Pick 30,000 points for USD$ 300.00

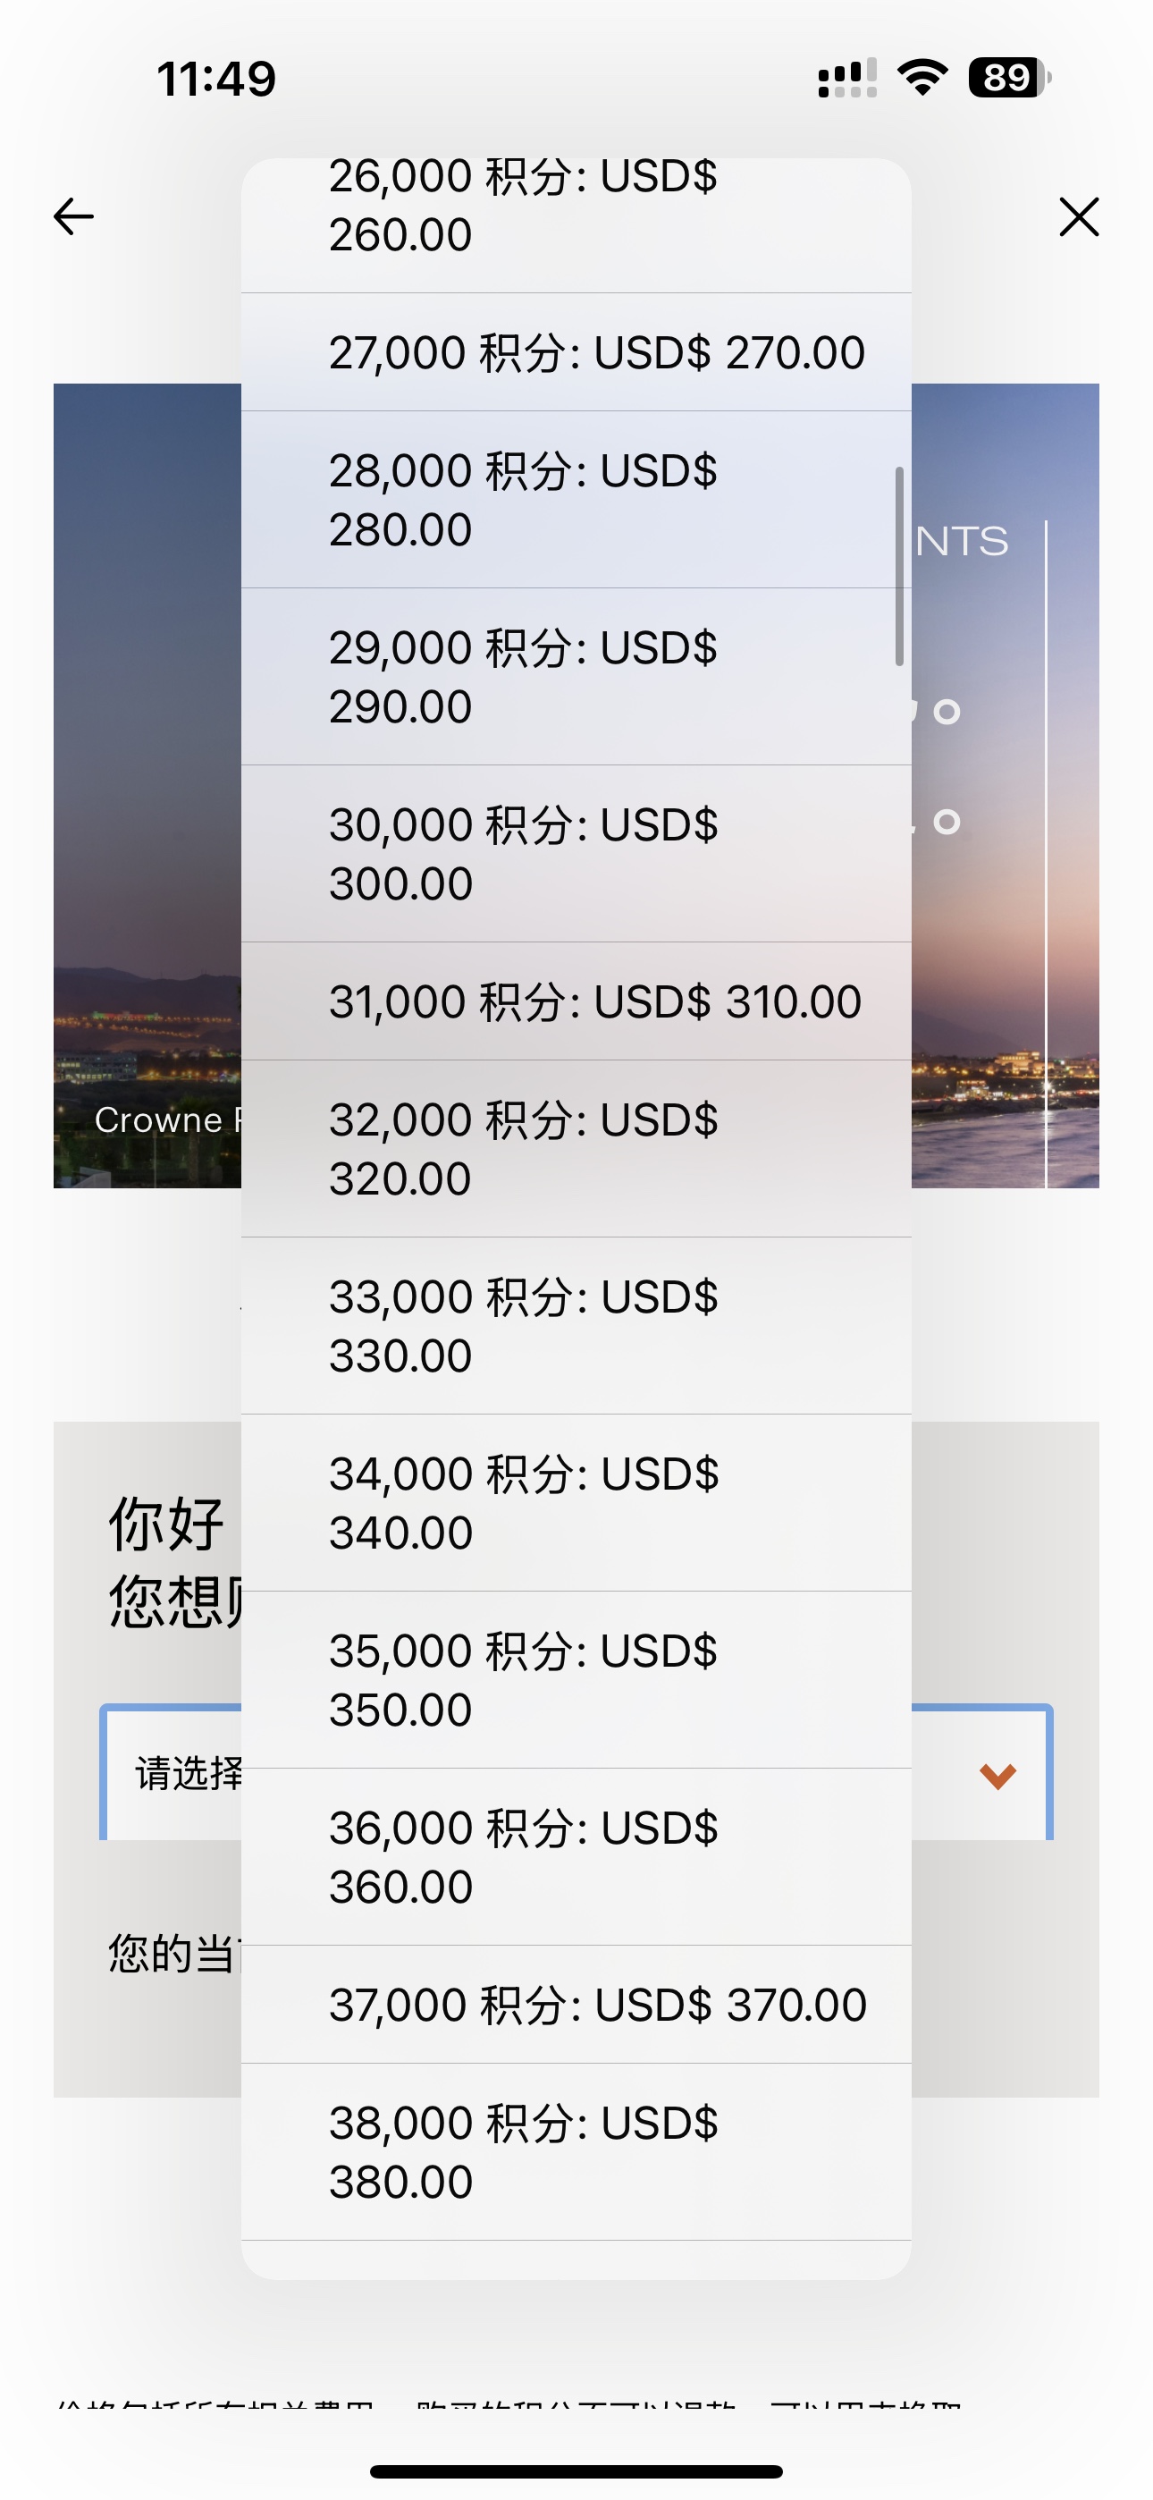[576, 854]
